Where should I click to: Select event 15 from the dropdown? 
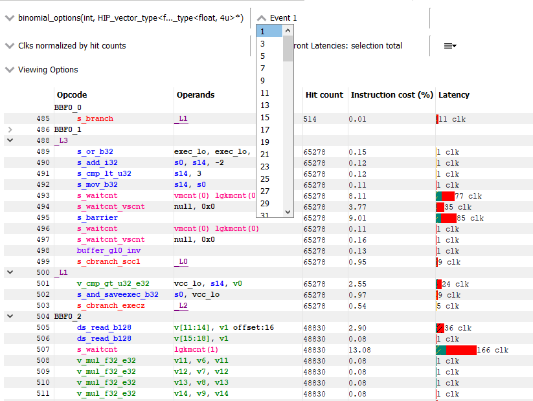point(269,118)
